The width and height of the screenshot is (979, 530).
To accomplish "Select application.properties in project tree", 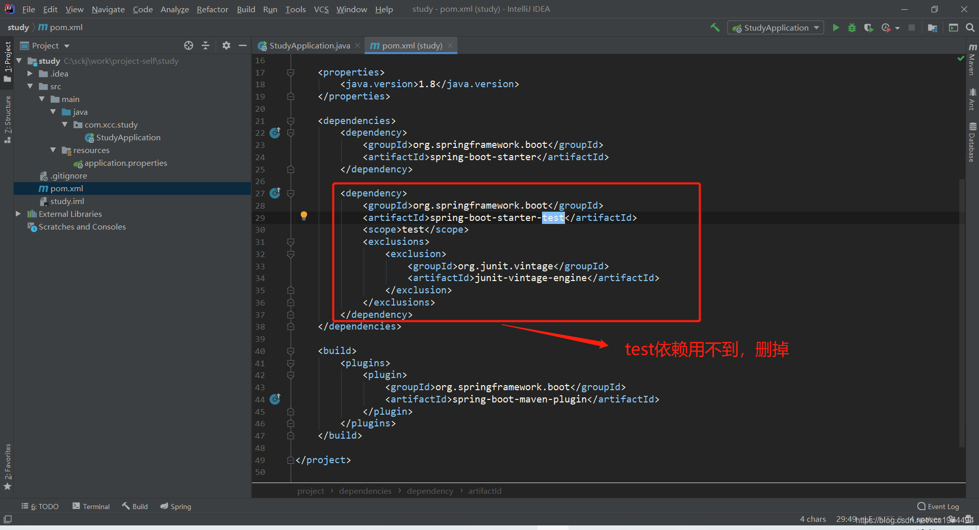I will [126, 163].
